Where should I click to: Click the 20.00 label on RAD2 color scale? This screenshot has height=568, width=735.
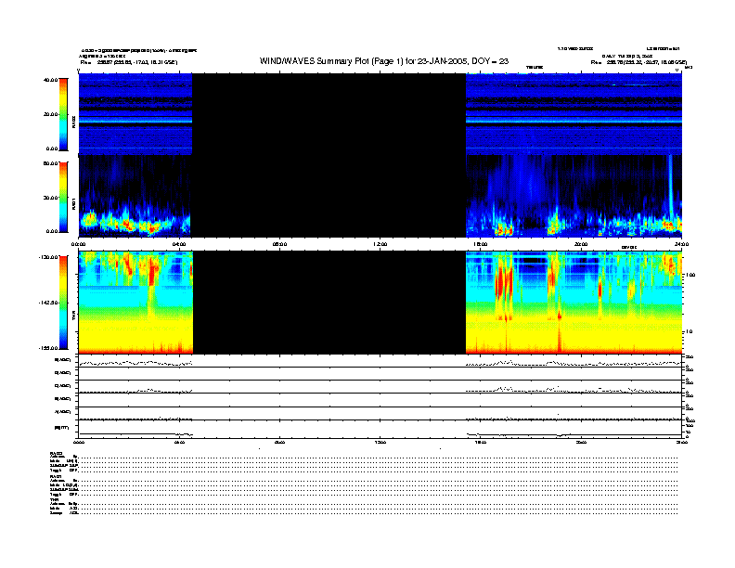click(52, 114)
